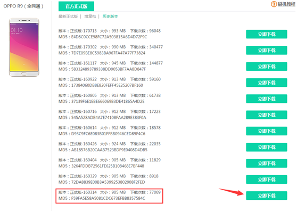Click the 正式版-160922 version info line
Image resolution: width=297 pixels, height=212 pixels.
tap(110, 79)
